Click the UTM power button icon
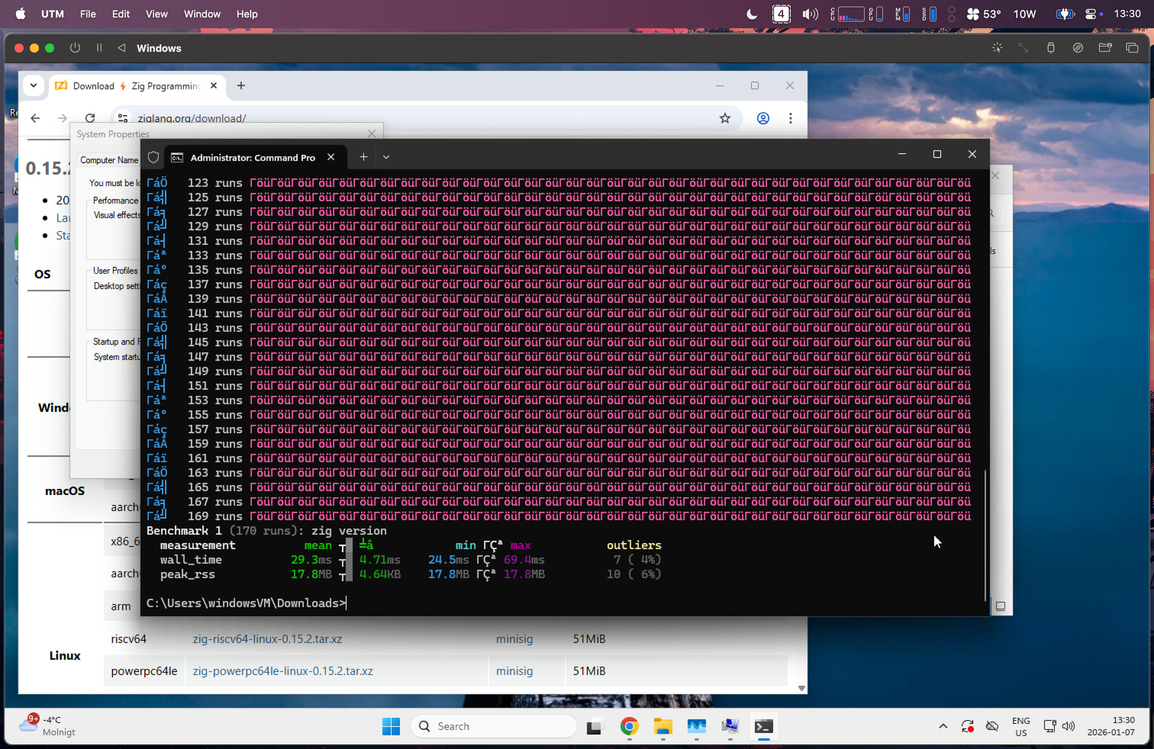This screenshot has width=1154, height=749. point(75,48)
